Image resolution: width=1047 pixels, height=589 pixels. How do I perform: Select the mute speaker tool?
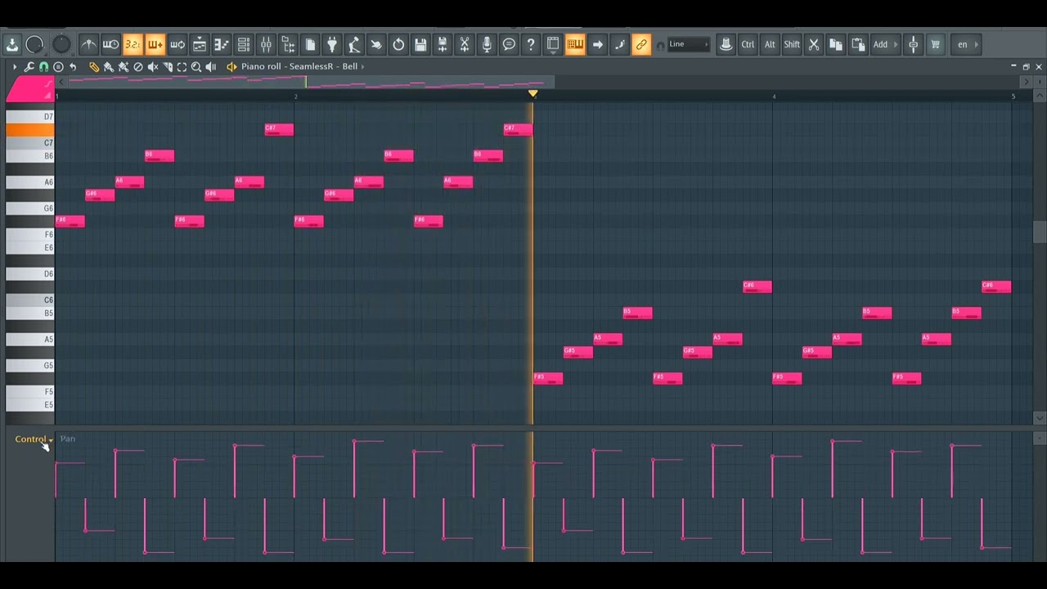click(x=152, y=66)
